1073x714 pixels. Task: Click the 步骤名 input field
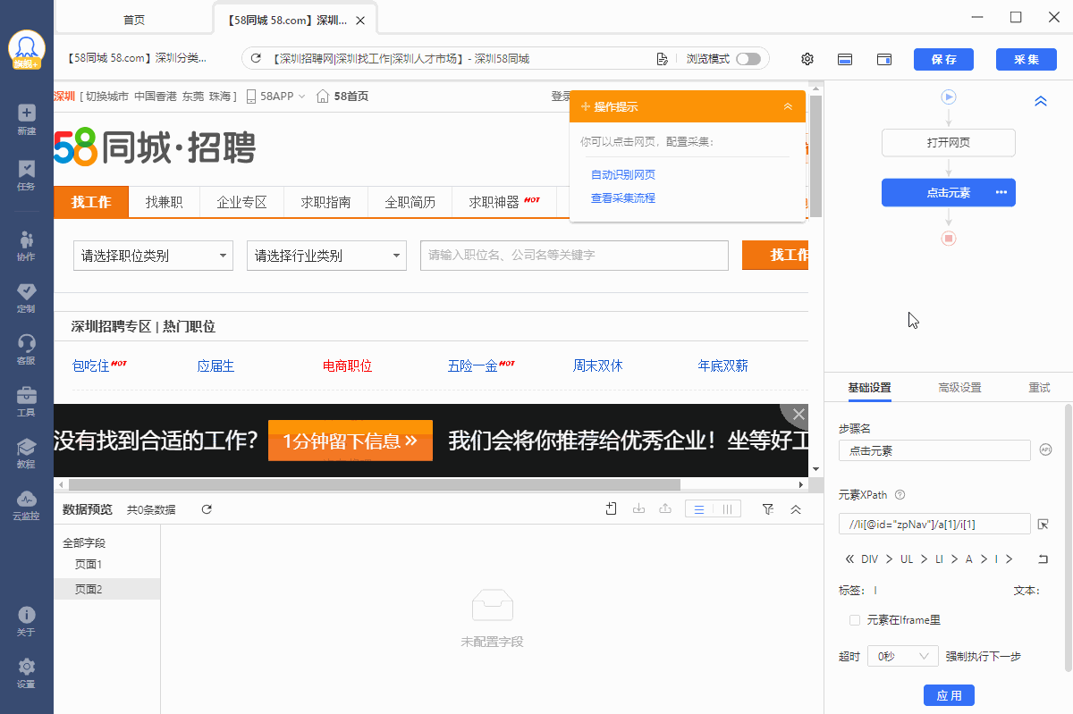[934, 450]
